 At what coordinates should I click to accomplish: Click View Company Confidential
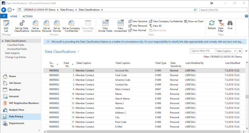[166, 21]
